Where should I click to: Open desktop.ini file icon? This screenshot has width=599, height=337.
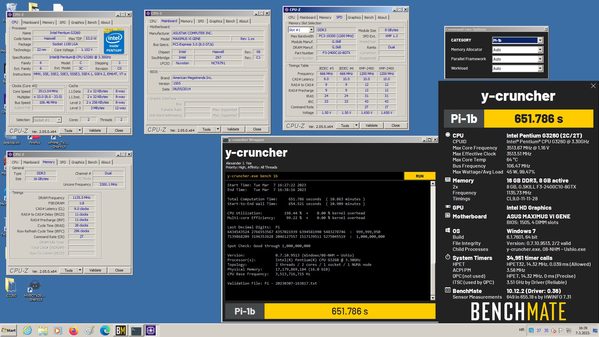click(11, 140)
